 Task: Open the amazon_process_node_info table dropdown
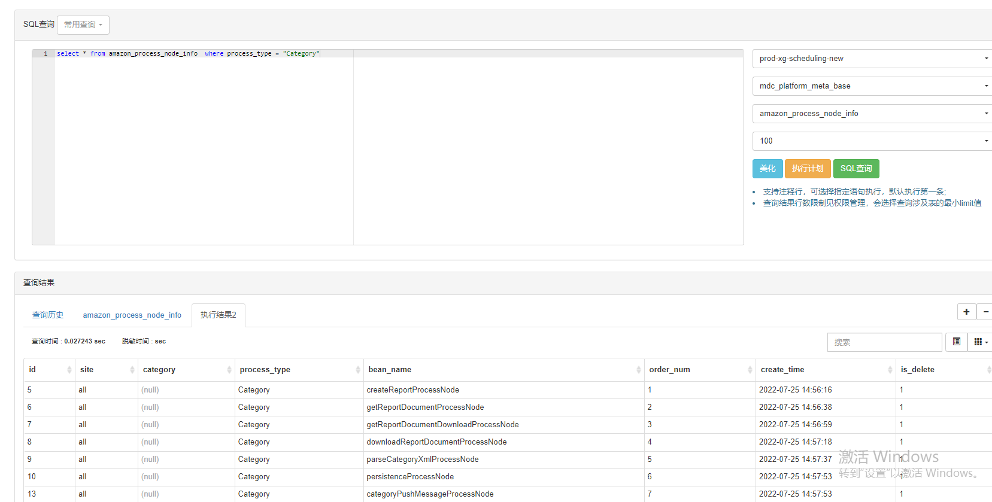(872, 114)
